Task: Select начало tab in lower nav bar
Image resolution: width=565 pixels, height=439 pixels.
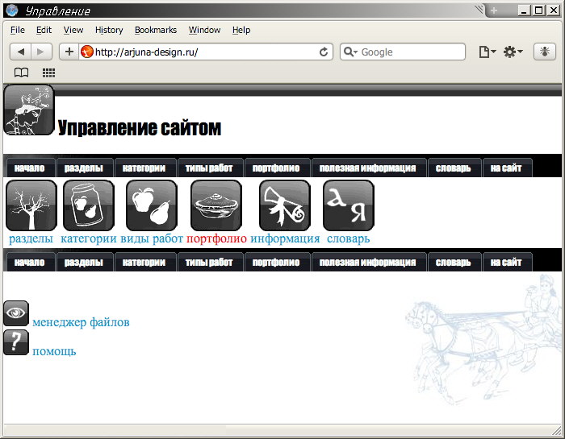Action: (x=30, y=262)
